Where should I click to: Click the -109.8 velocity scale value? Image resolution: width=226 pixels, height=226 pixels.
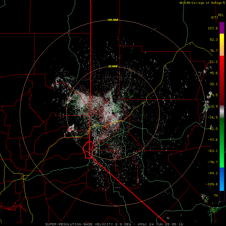click(212, 184)
